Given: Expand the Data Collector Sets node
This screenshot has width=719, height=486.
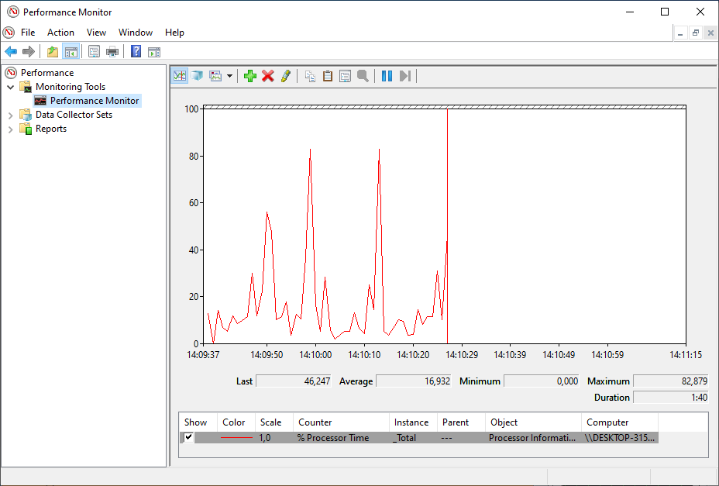Looking at the screenshot, I should click(11, 114).
